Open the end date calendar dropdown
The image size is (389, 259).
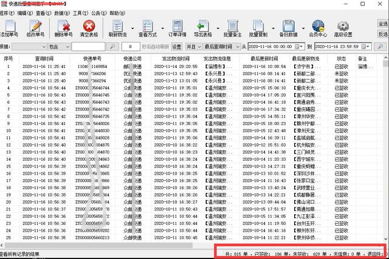(x=365, y=47)
